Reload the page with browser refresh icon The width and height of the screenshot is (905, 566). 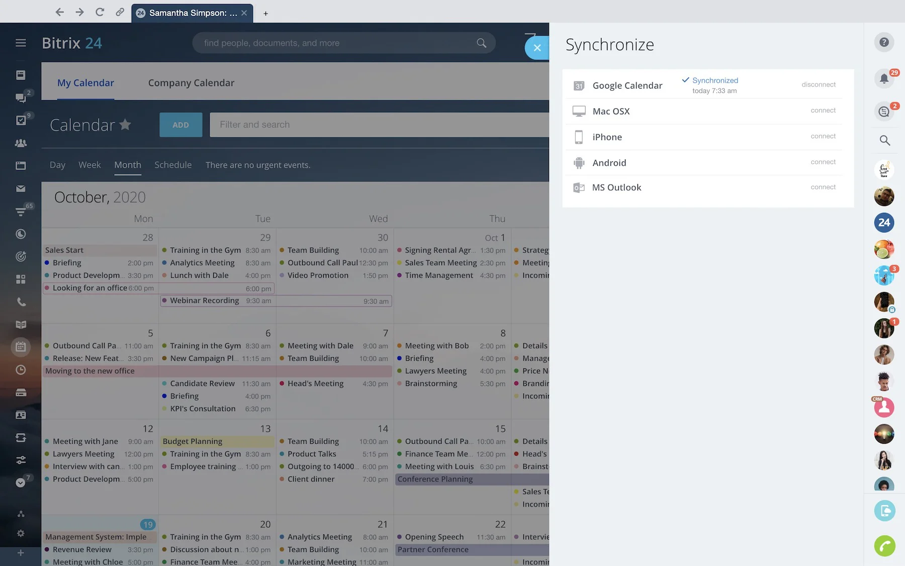click(x=100, y=12)
